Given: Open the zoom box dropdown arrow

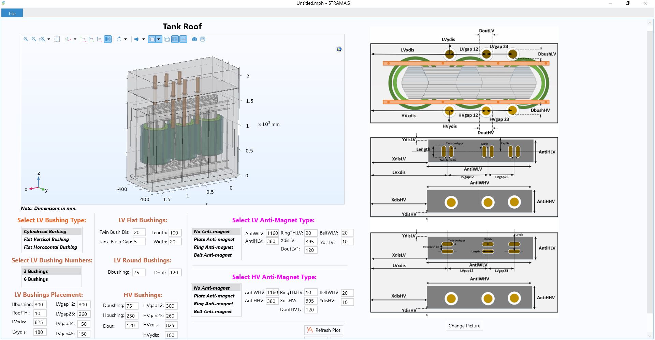Looking at the screenshot, I should coord(49,39).
